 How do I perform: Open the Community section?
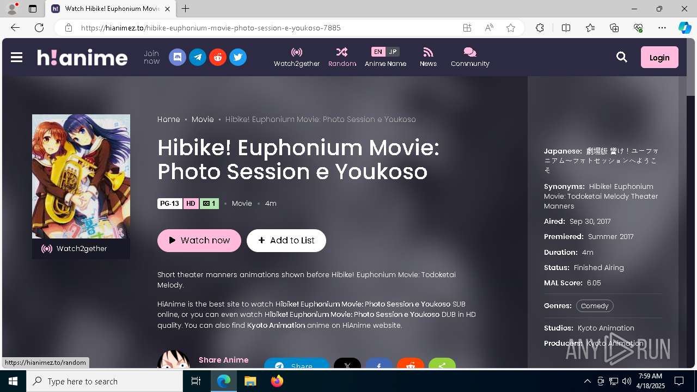pos(470,57)
